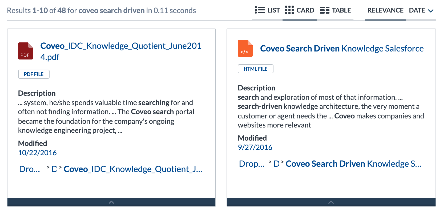Click 'Modified' label in PDF card
The image size is (443, 215).
33,143
